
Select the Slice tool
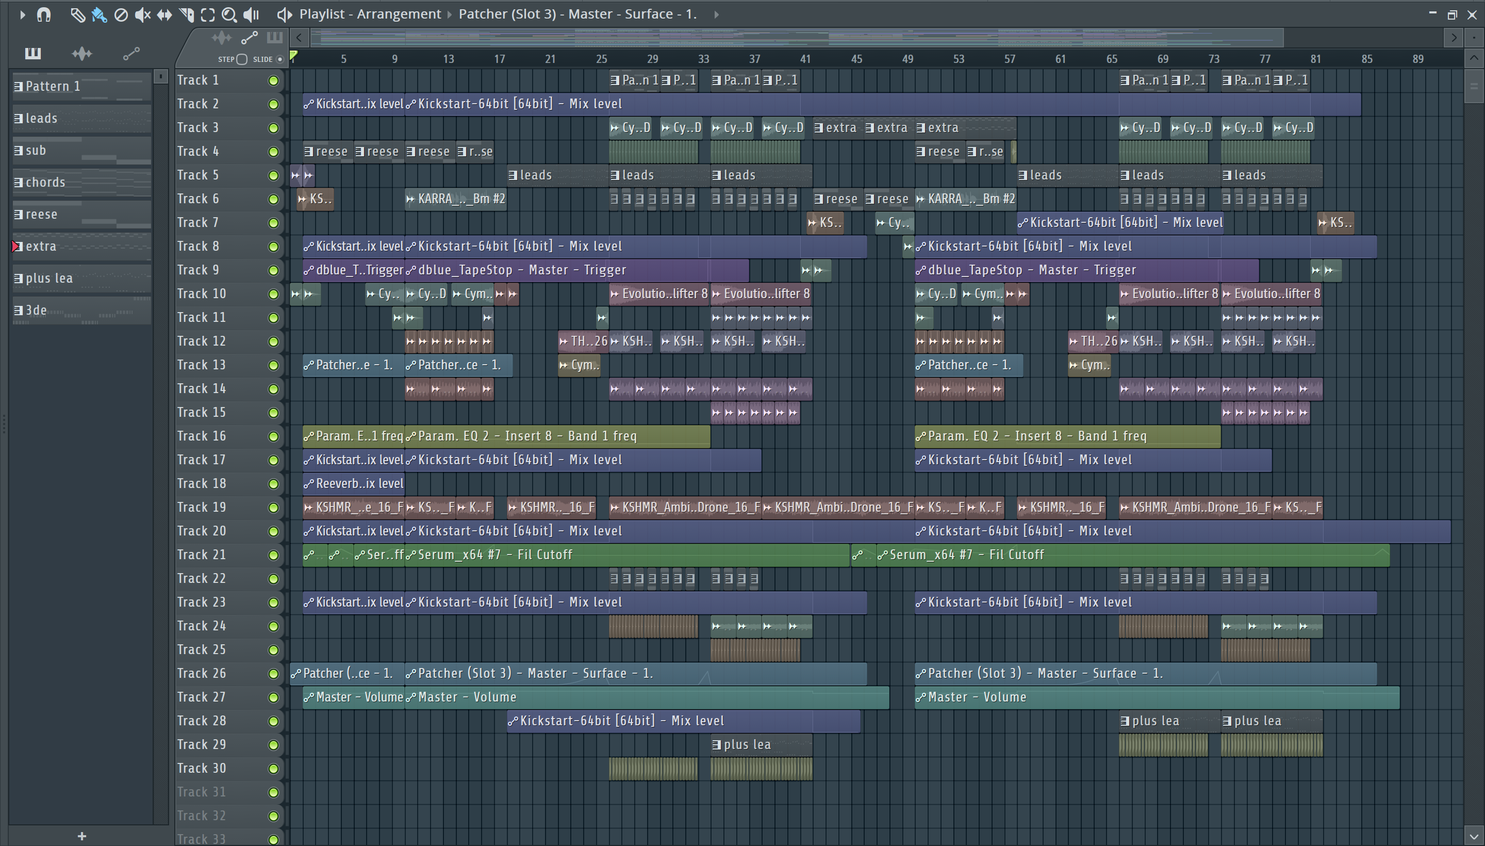pos(186,14)
